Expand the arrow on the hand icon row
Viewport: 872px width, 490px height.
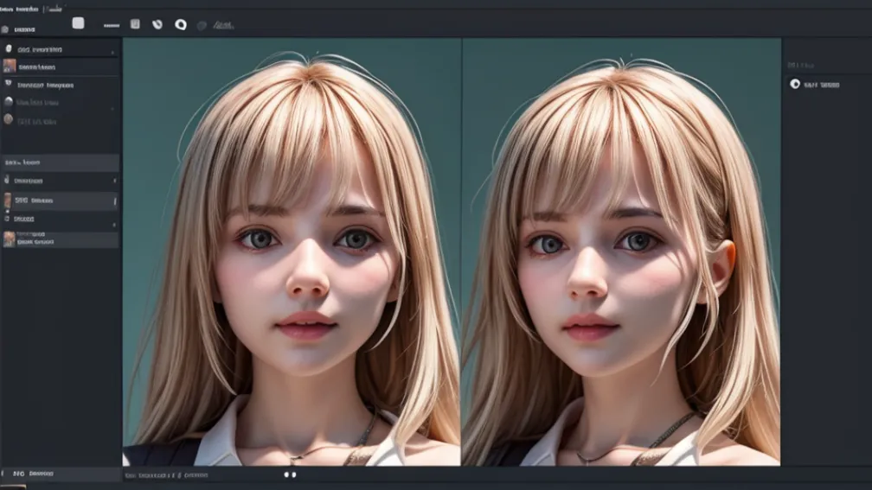pos(114,181)
